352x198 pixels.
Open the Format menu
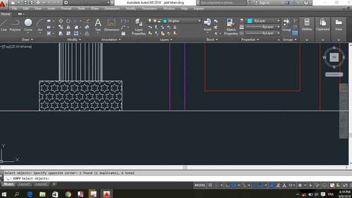66,9
